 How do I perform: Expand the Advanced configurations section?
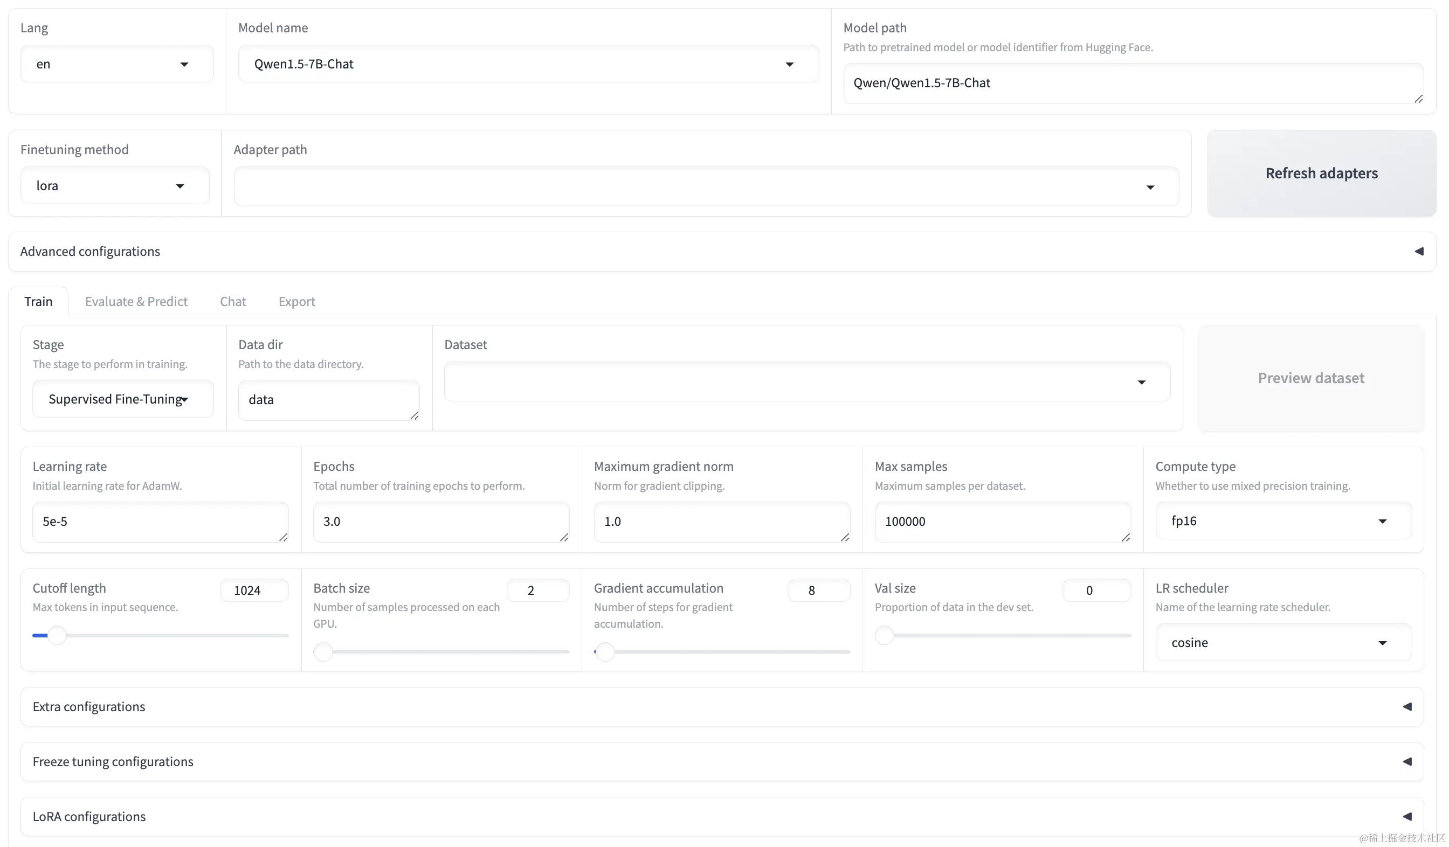tap(1418, 252)
